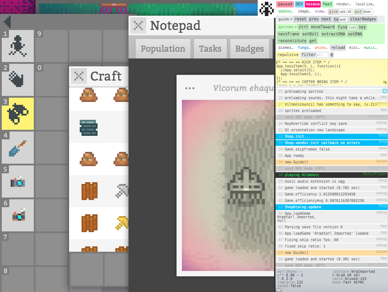
Task: Toggle the fast mode flag
Action: 327,4
